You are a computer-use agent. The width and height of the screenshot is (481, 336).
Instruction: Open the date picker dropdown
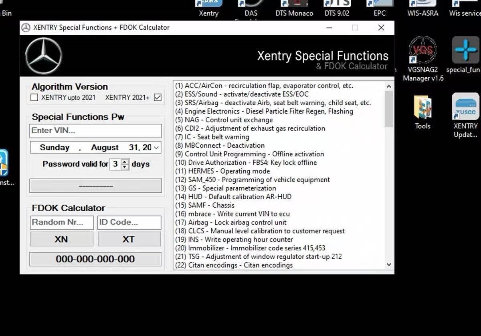pyautogui.click(x=156, y=148)
